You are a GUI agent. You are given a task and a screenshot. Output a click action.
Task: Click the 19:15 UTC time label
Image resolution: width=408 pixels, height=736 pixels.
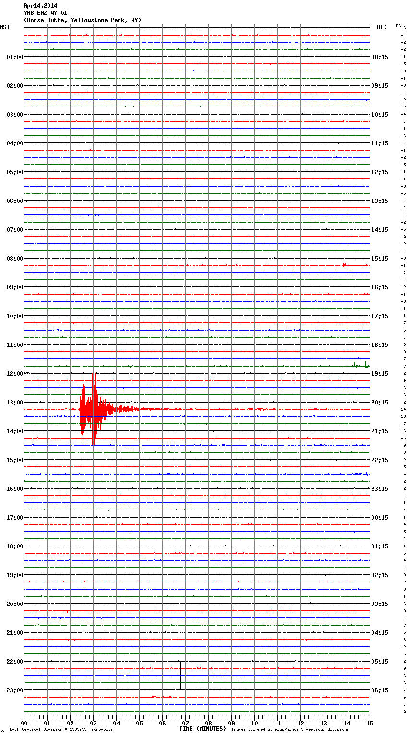pos(380,374)
